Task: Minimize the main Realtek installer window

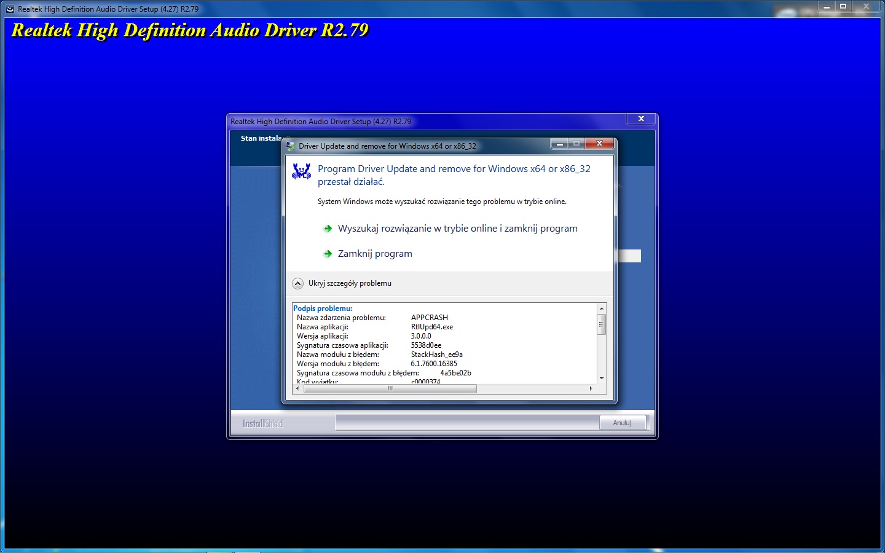Action: (827, 7)
